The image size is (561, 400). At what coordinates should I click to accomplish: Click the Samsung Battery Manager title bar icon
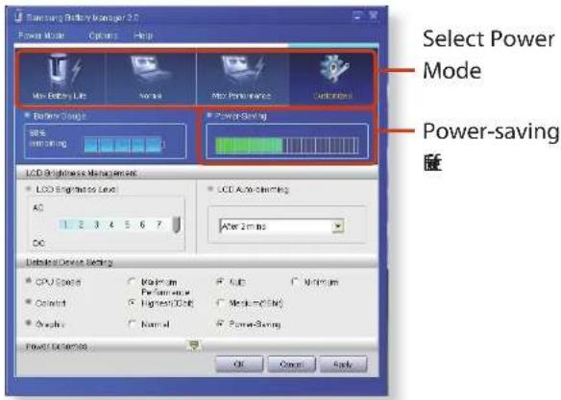click(19, 17)
